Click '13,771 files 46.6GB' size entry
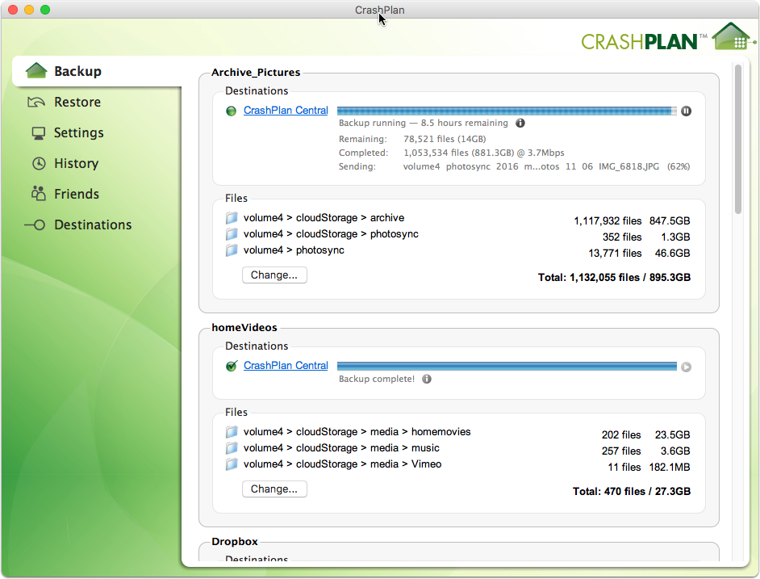760x579 pixels. pyautogui.click(x=639, y=254)
